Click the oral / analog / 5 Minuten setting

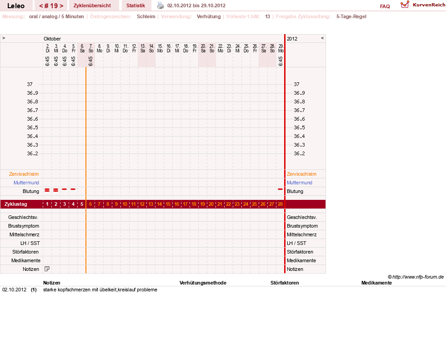click(x=56, y=16)
